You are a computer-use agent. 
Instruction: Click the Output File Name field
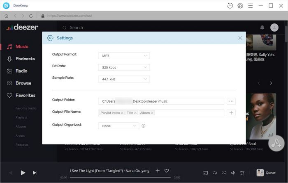161,113
